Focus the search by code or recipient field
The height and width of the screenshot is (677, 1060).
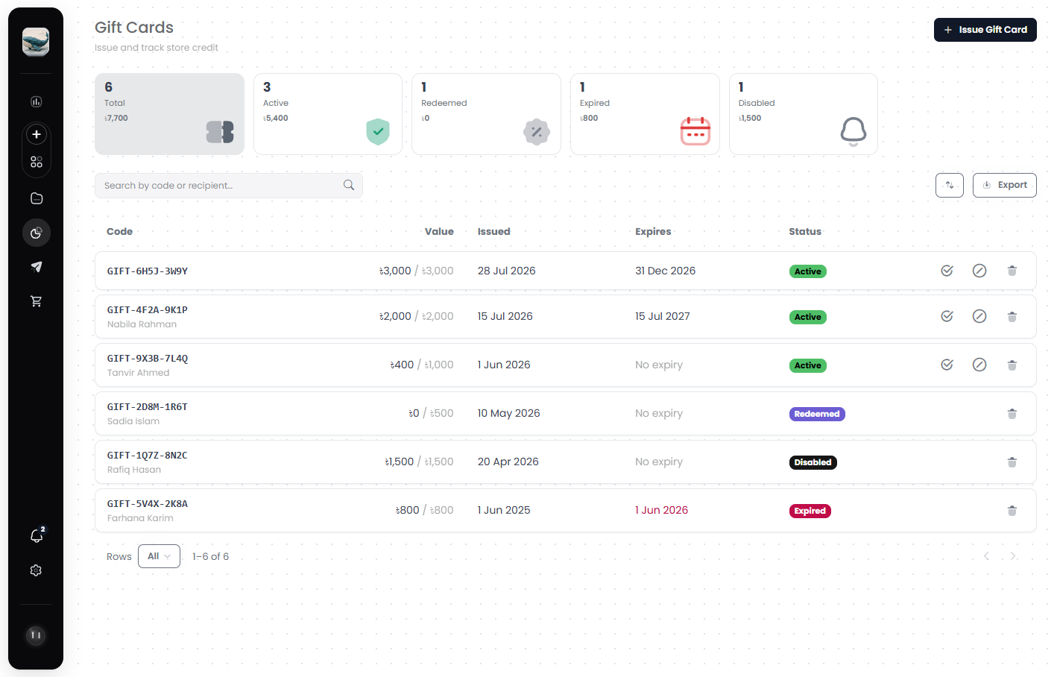point(229,186)
